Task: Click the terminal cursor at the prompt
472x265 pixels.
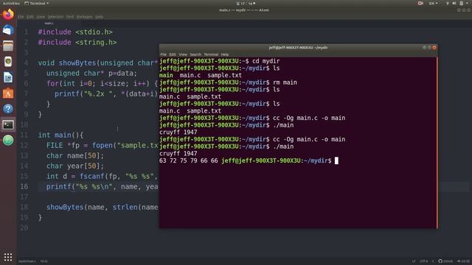Action: (x=336, y=160)
